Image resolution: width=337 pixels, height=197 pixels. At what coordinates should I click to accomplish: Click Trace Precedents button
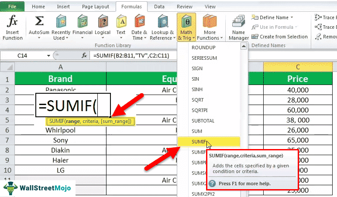[x=325, y=17]
